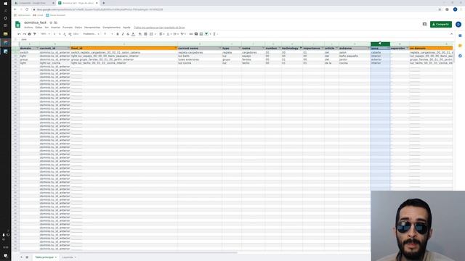Click the Compartir share button
Image resolution: width=465 pixels, height=261 pixels.
pyautogui.click(x=441, y=24)
